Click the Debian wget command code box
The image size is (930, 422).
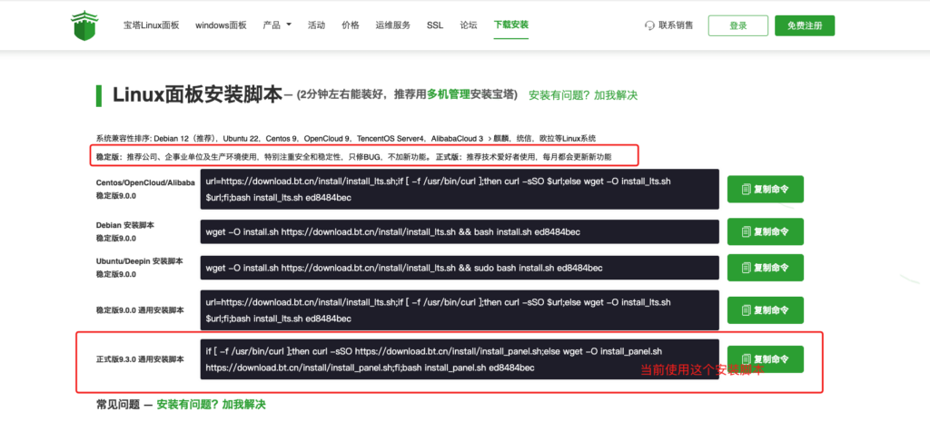pyautogui.click(x=460, y=232)
